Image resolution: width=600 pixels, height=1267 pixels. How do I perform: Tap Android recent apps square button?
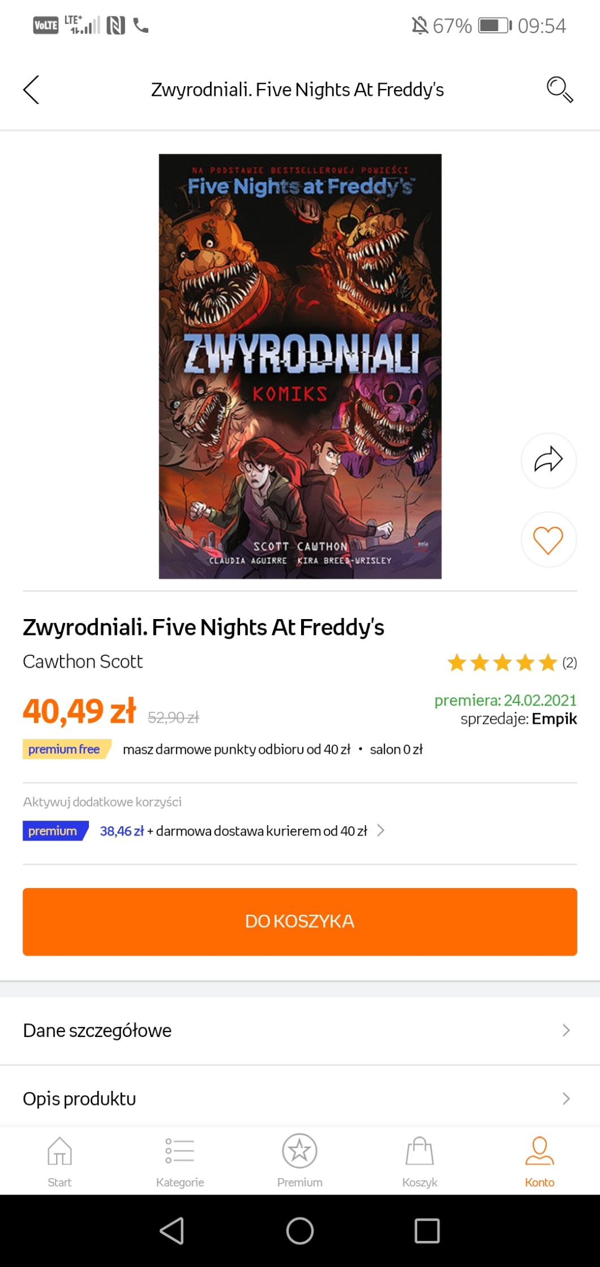click(x=427, y=1230)
